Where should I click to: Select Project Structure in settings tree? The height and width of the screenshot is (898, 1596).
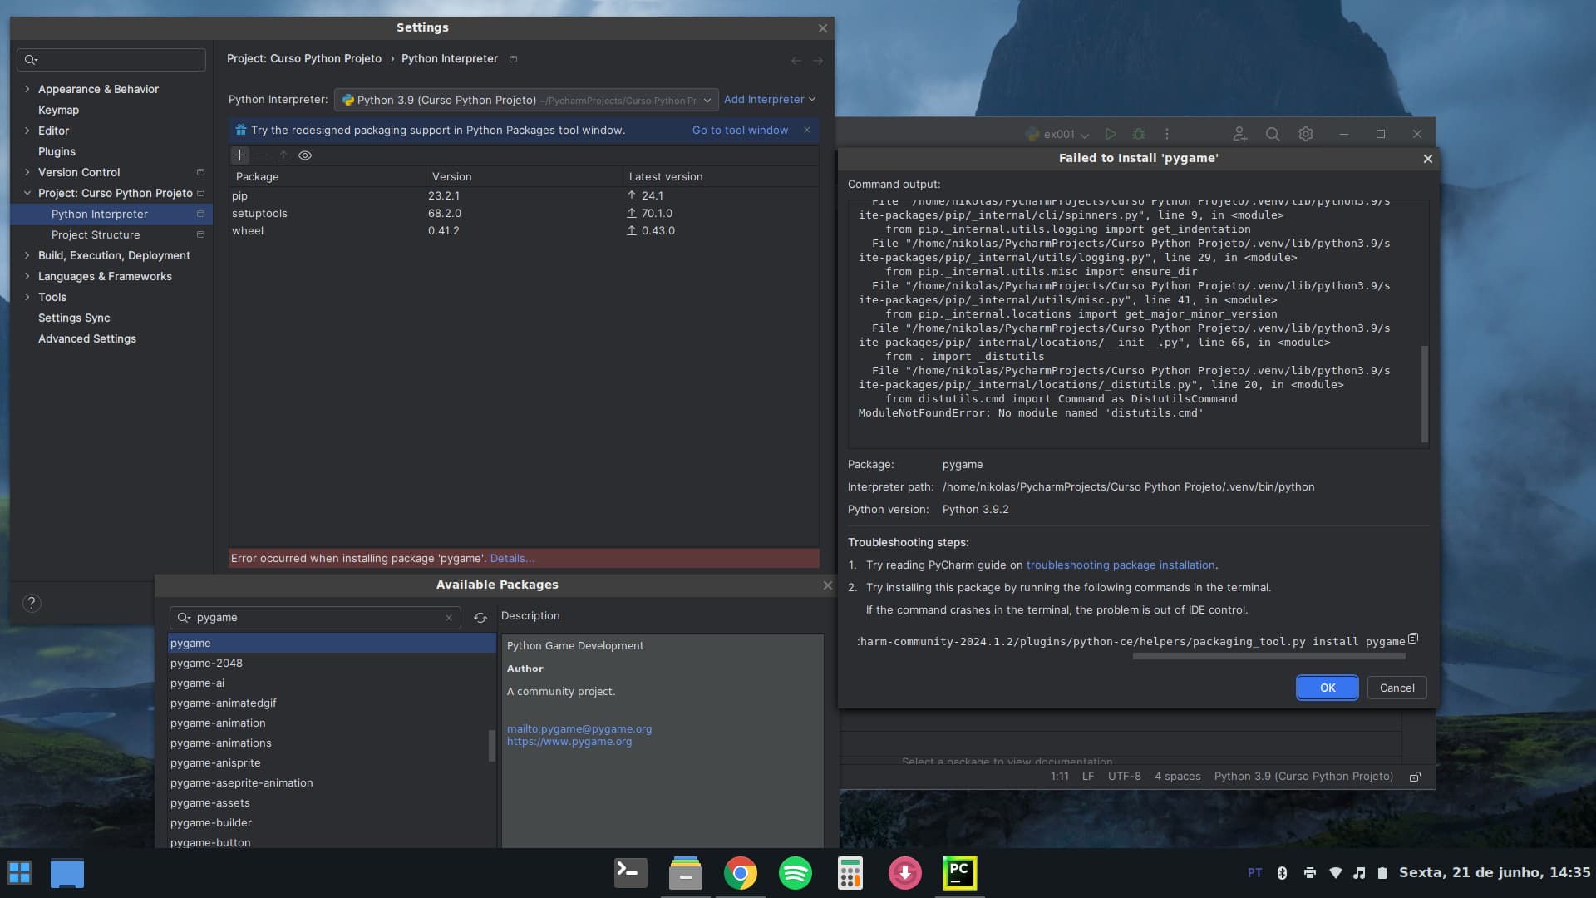[x=96, y=234]
